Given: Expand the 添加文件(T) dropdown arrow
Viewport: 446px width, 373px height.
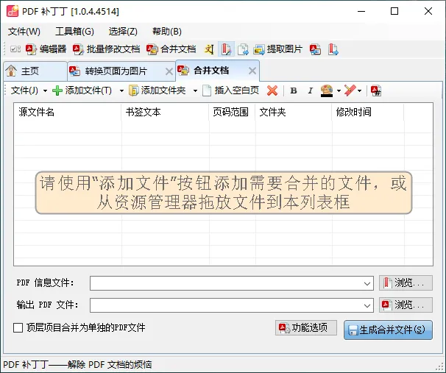Looking at the screenshot, I should [x=121, y=91].
